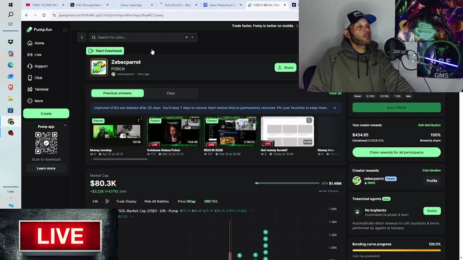Click the candlestick chart type icon

click(107, 201)
